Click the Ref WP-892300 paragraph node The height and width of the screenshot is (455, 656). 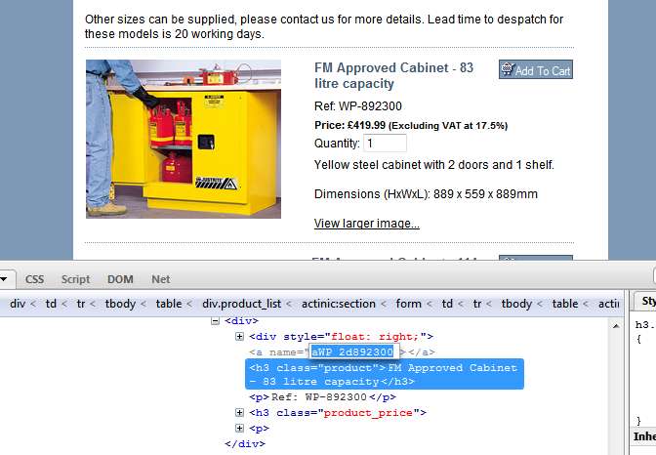pyautogui.click(x=322, y=397)
